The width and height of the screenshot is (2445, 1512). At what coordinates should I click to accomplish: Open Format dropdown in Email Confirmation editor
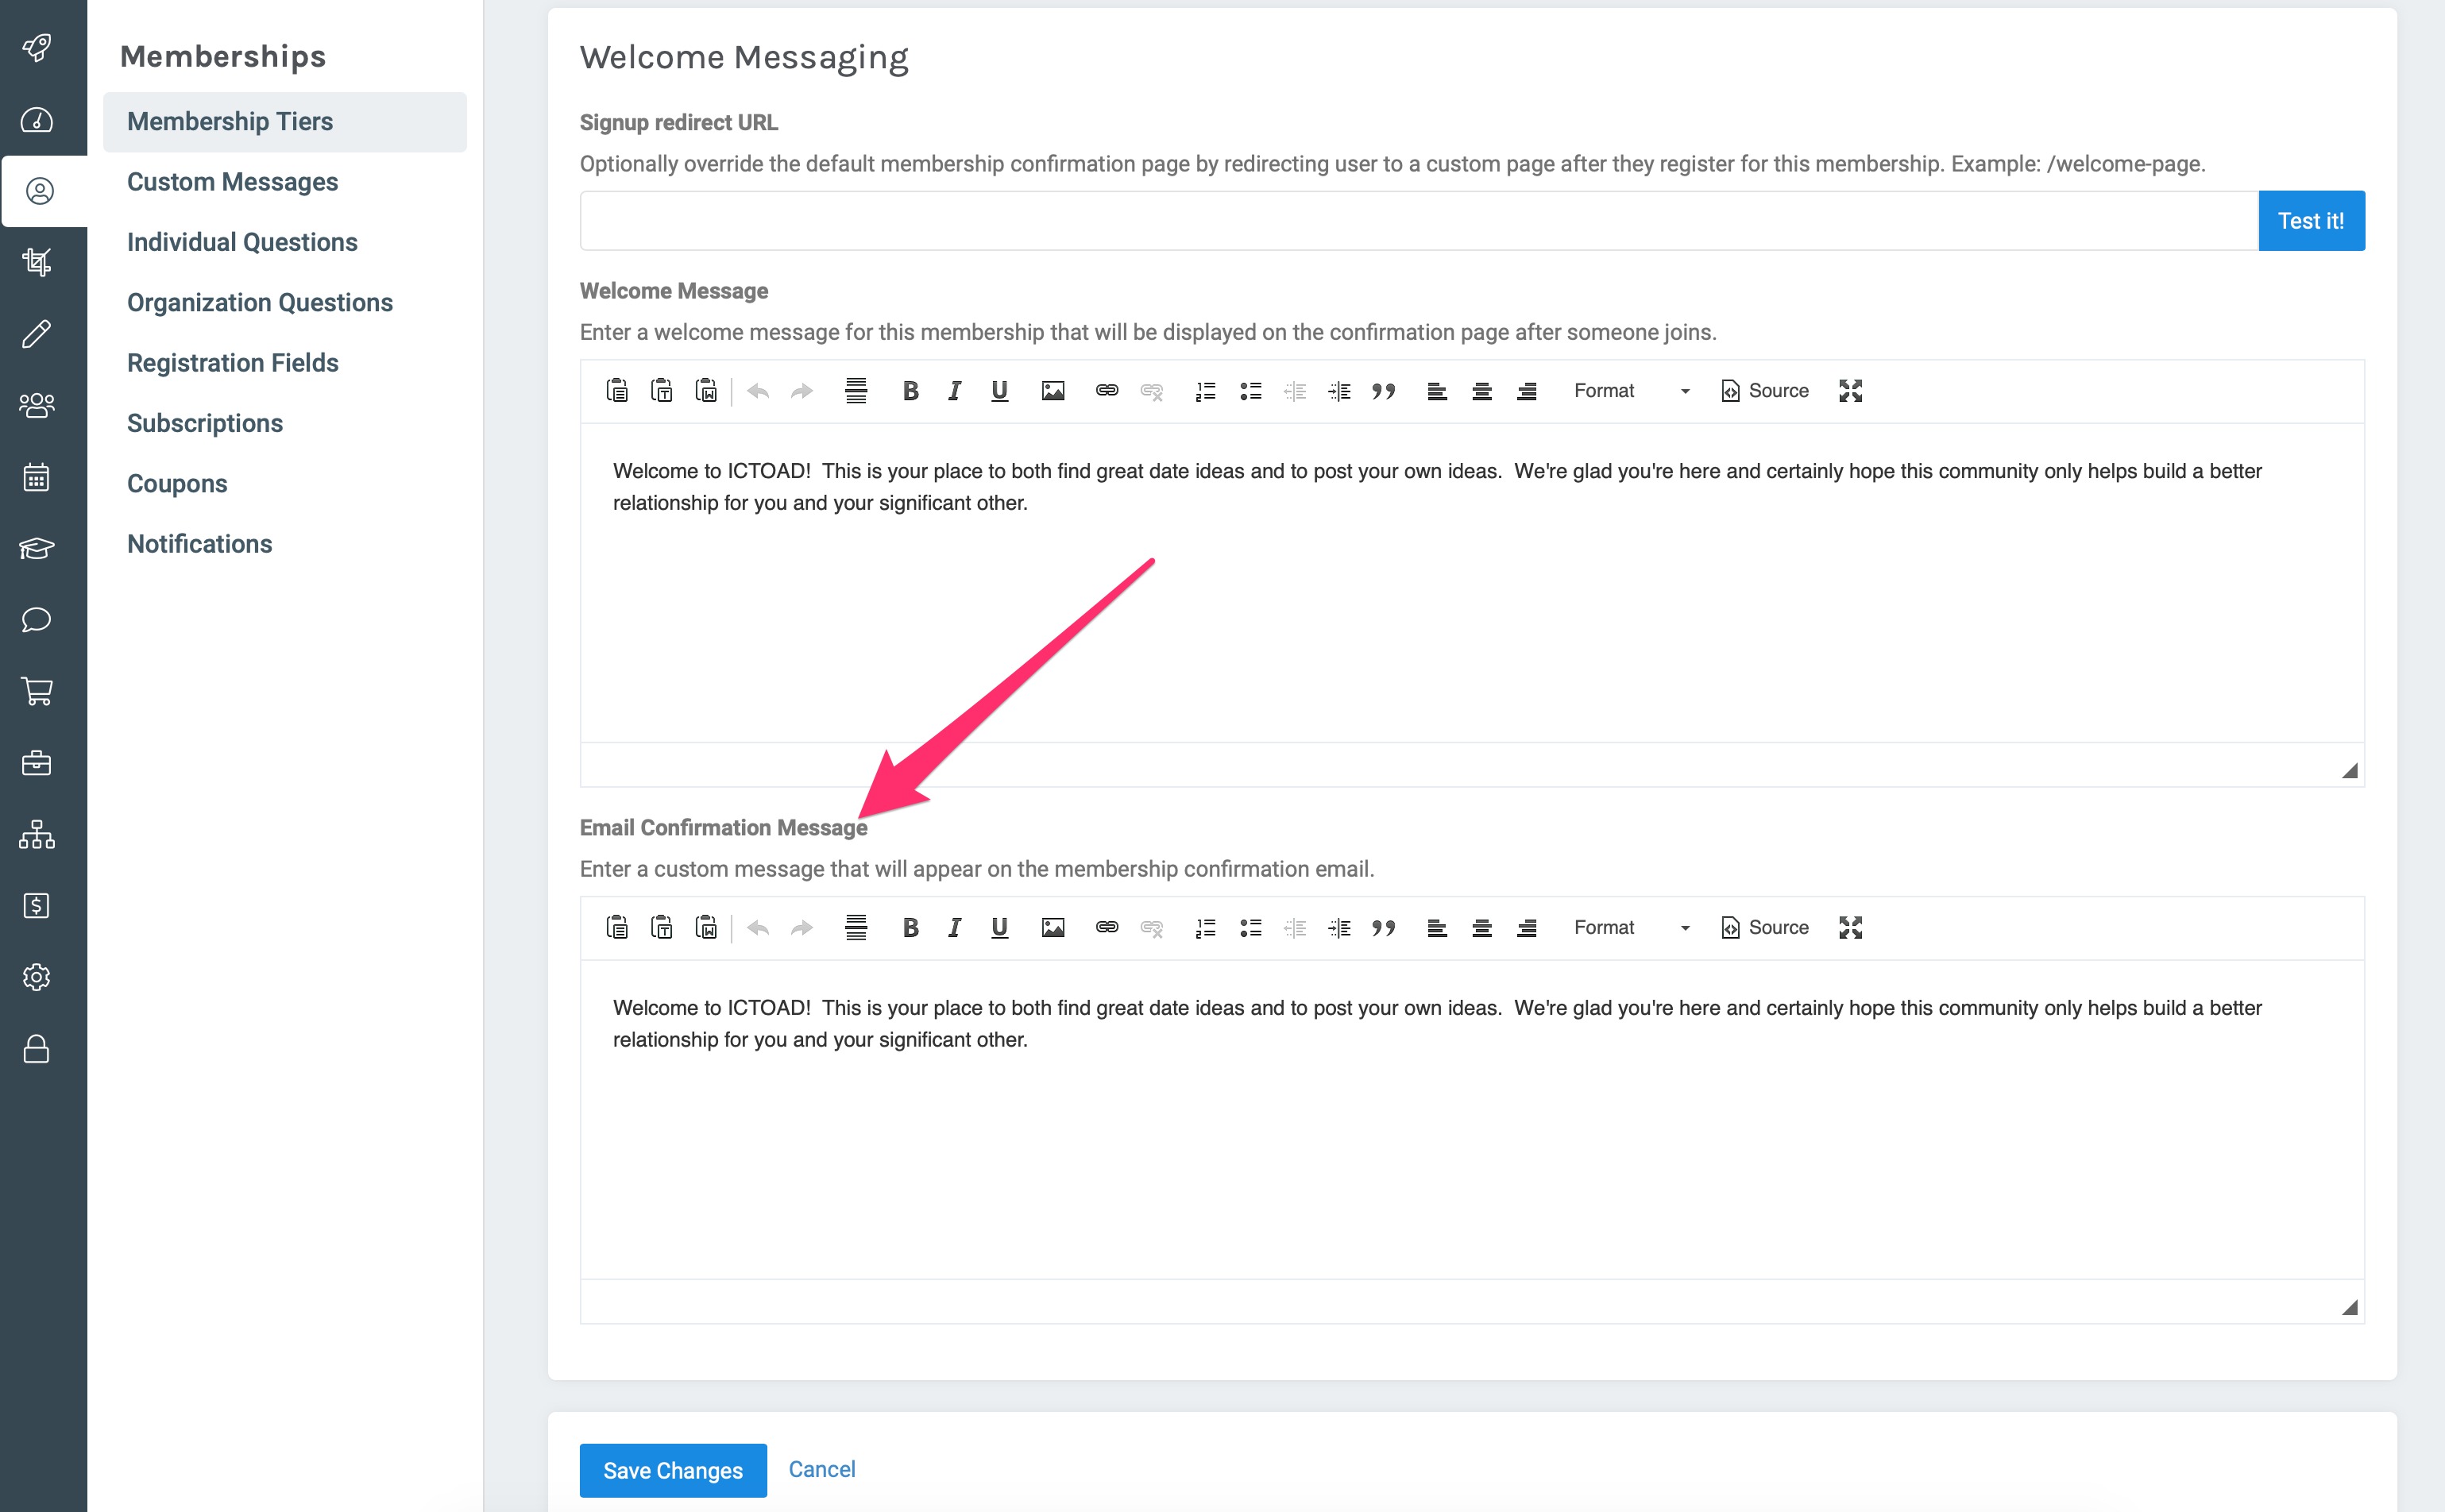click(x=1630, y=928)
